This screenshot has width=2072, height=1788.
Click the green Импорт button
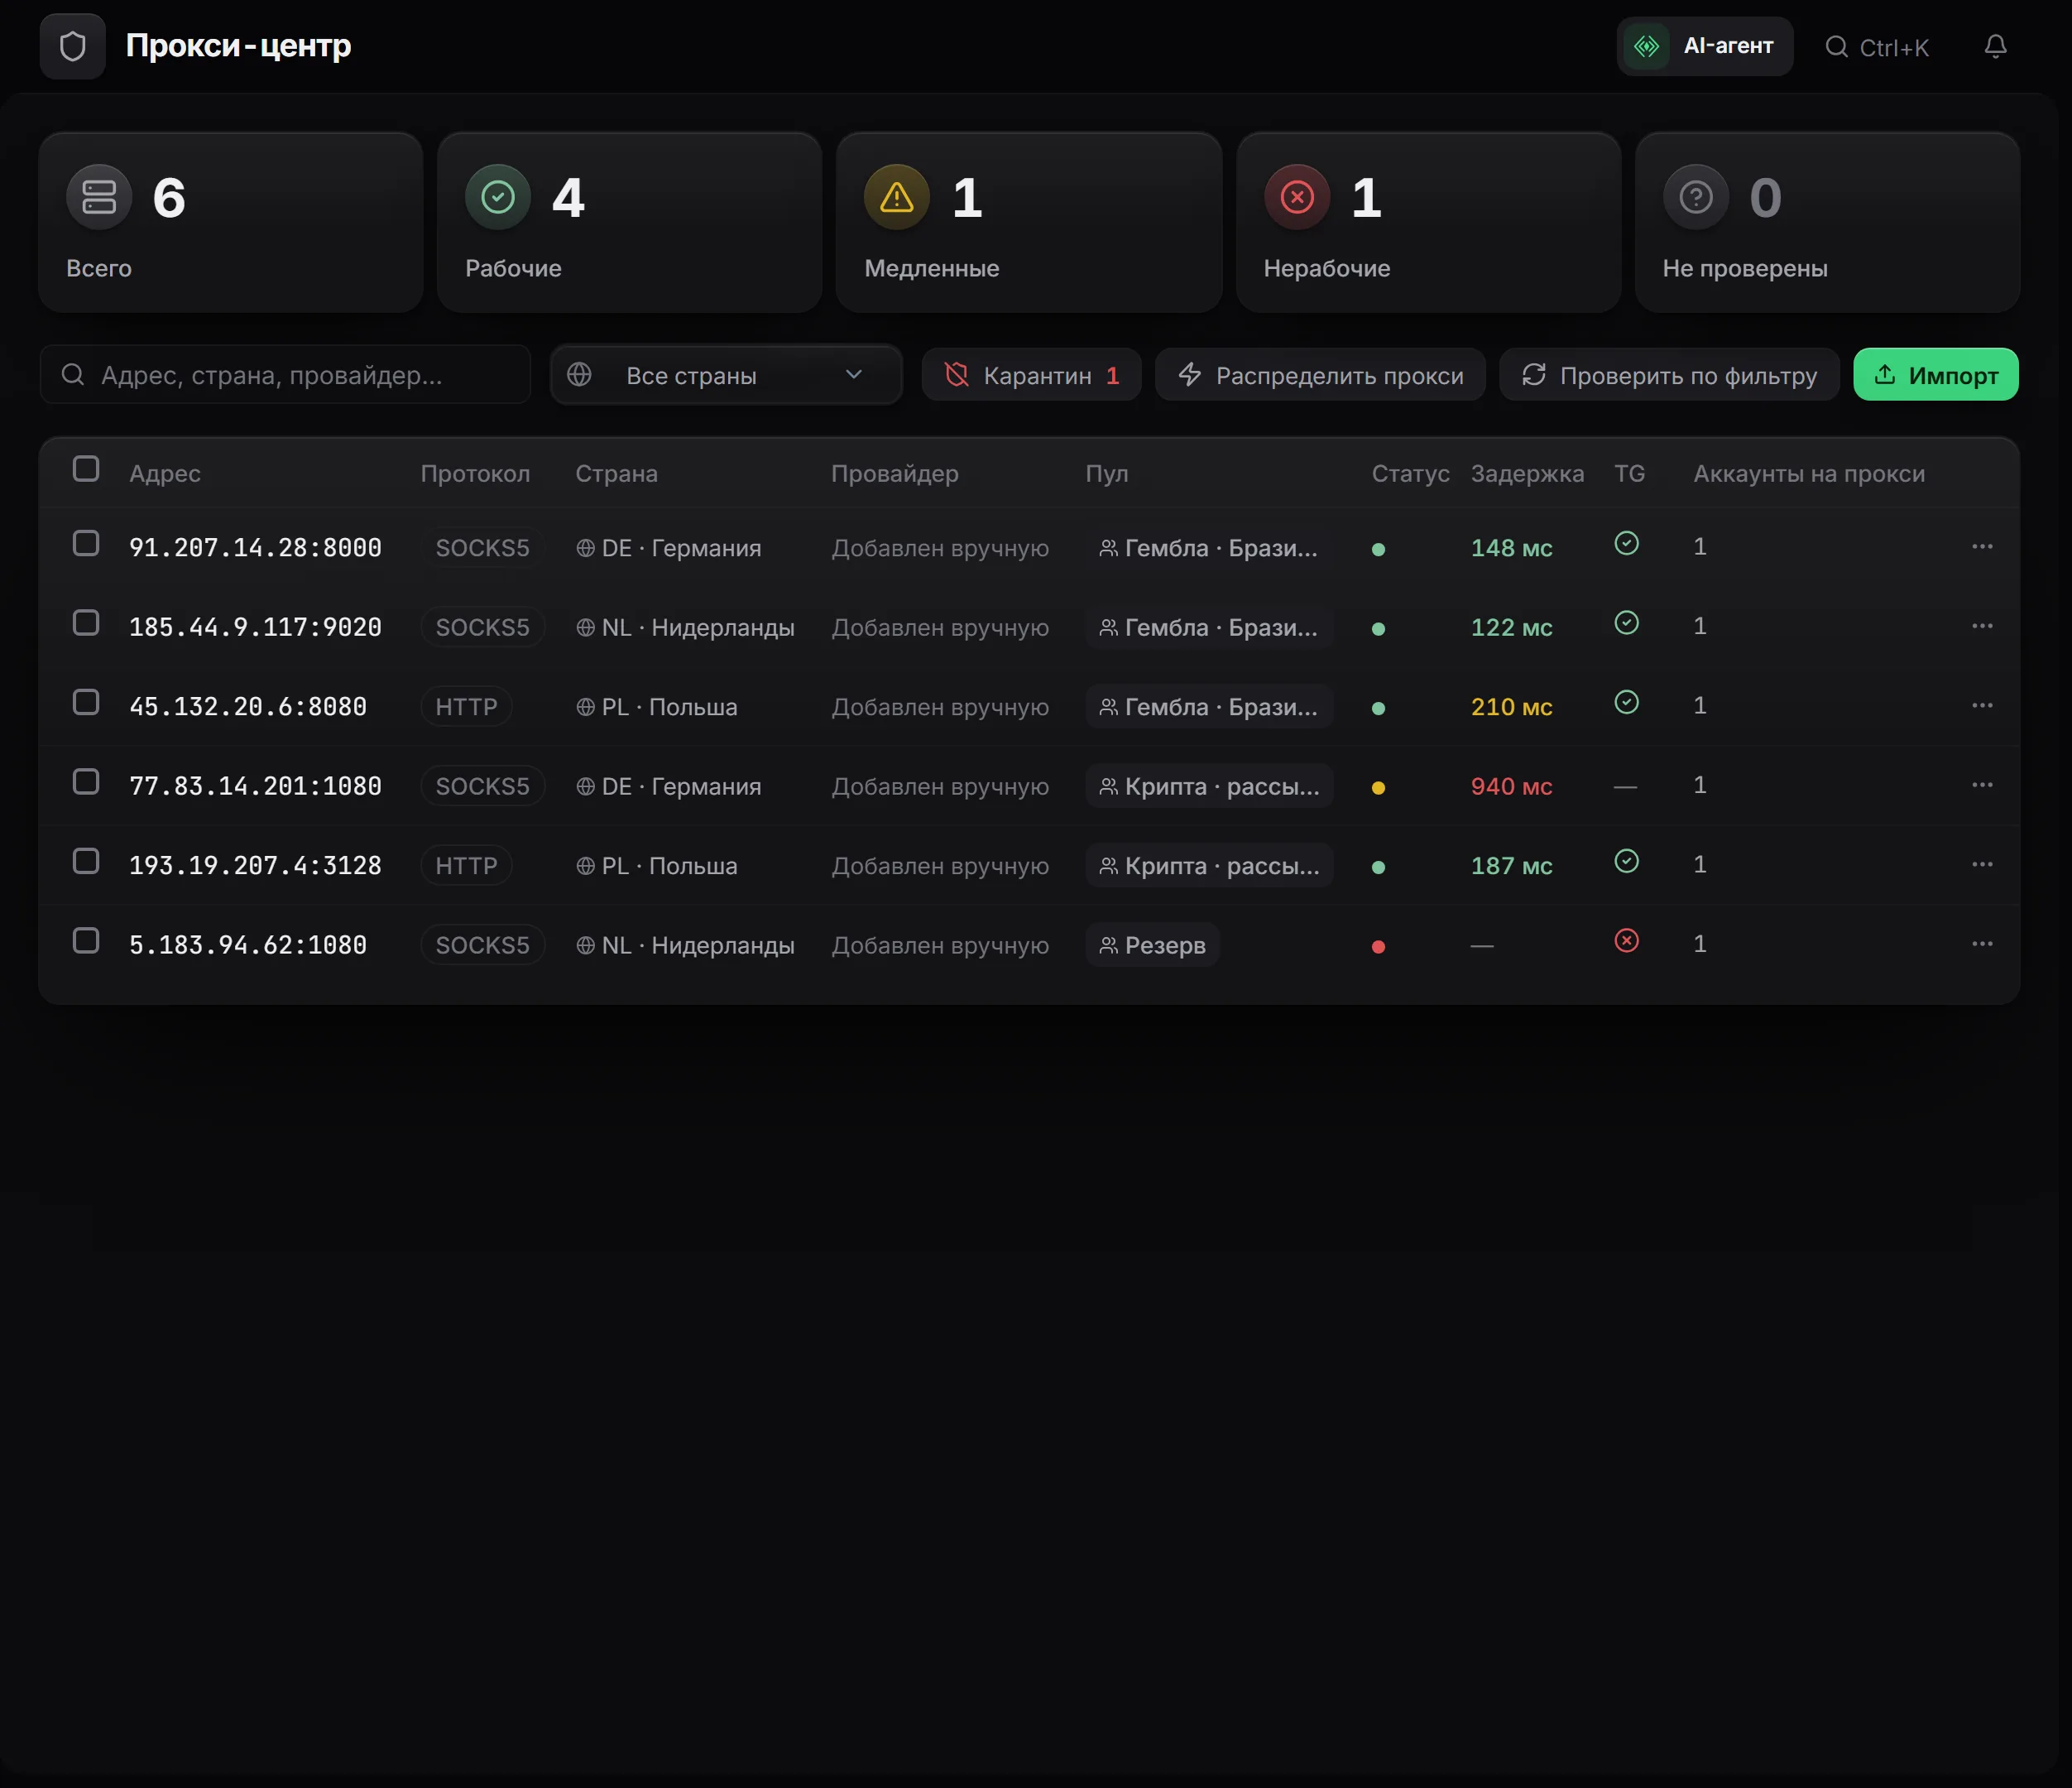point(1936,375)
